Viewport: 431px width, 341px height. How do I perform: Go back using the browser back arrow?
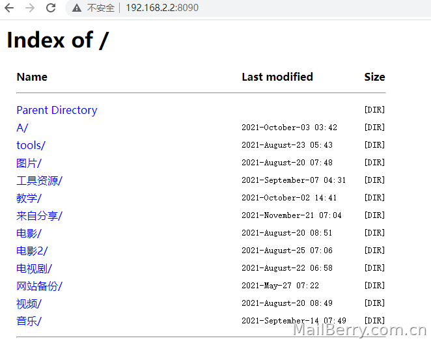click(x=9, y=8)
